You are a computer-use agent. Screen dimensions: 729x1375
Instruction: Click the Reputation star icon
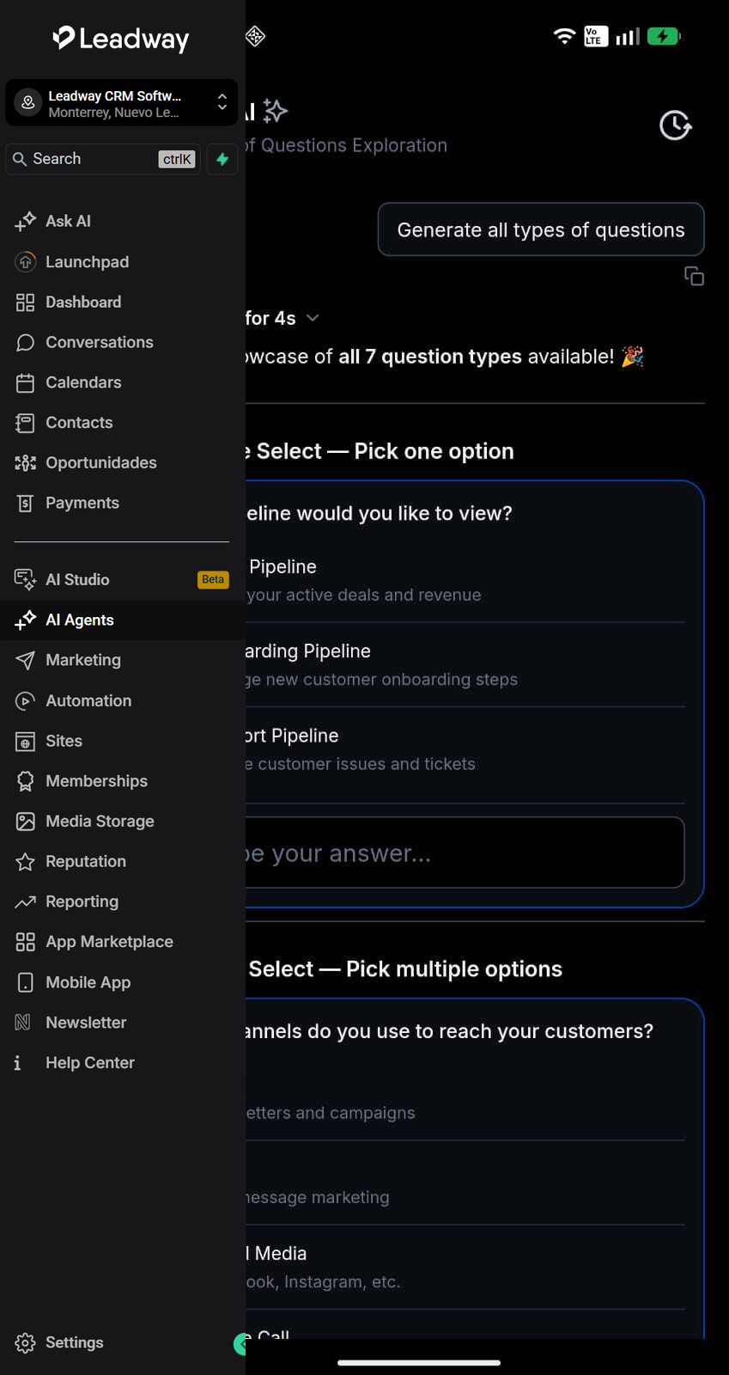[25, 861]
